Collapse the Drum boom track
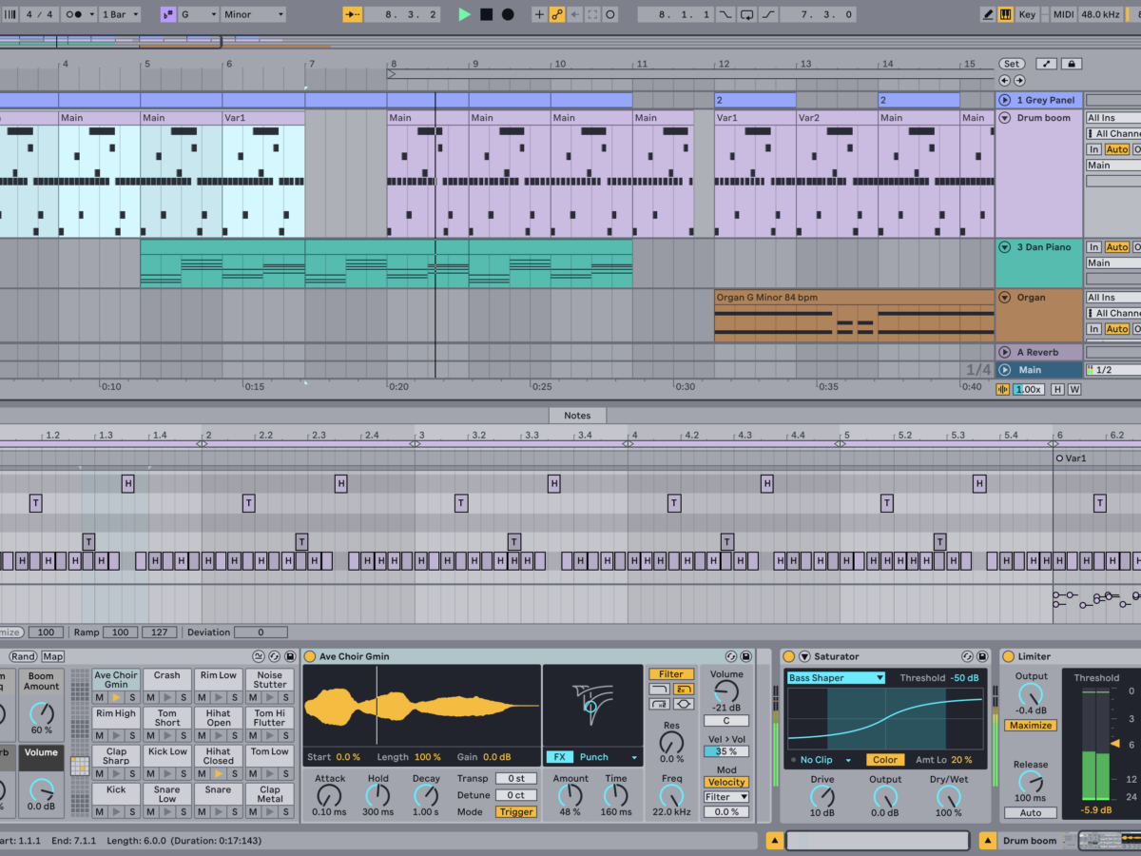 coord(1004,118)
